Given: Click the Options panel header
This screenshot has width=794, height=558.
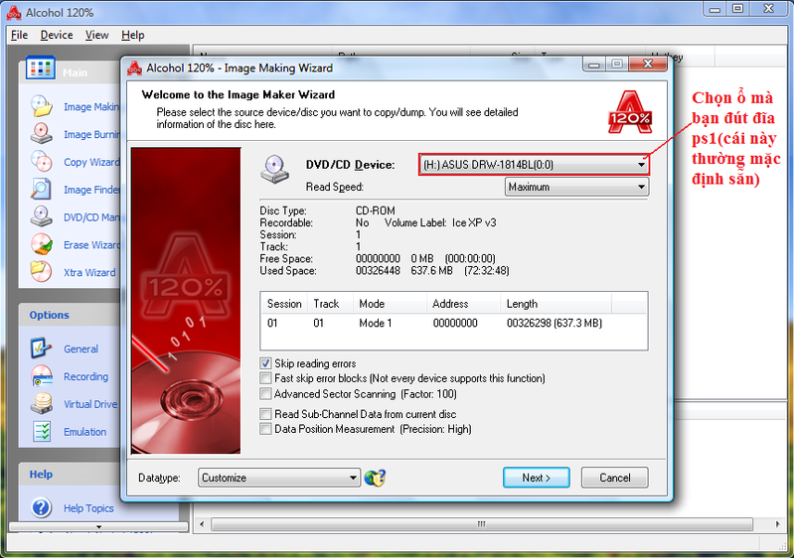Looking at the screenshot, I should click(x=70, y=315).
